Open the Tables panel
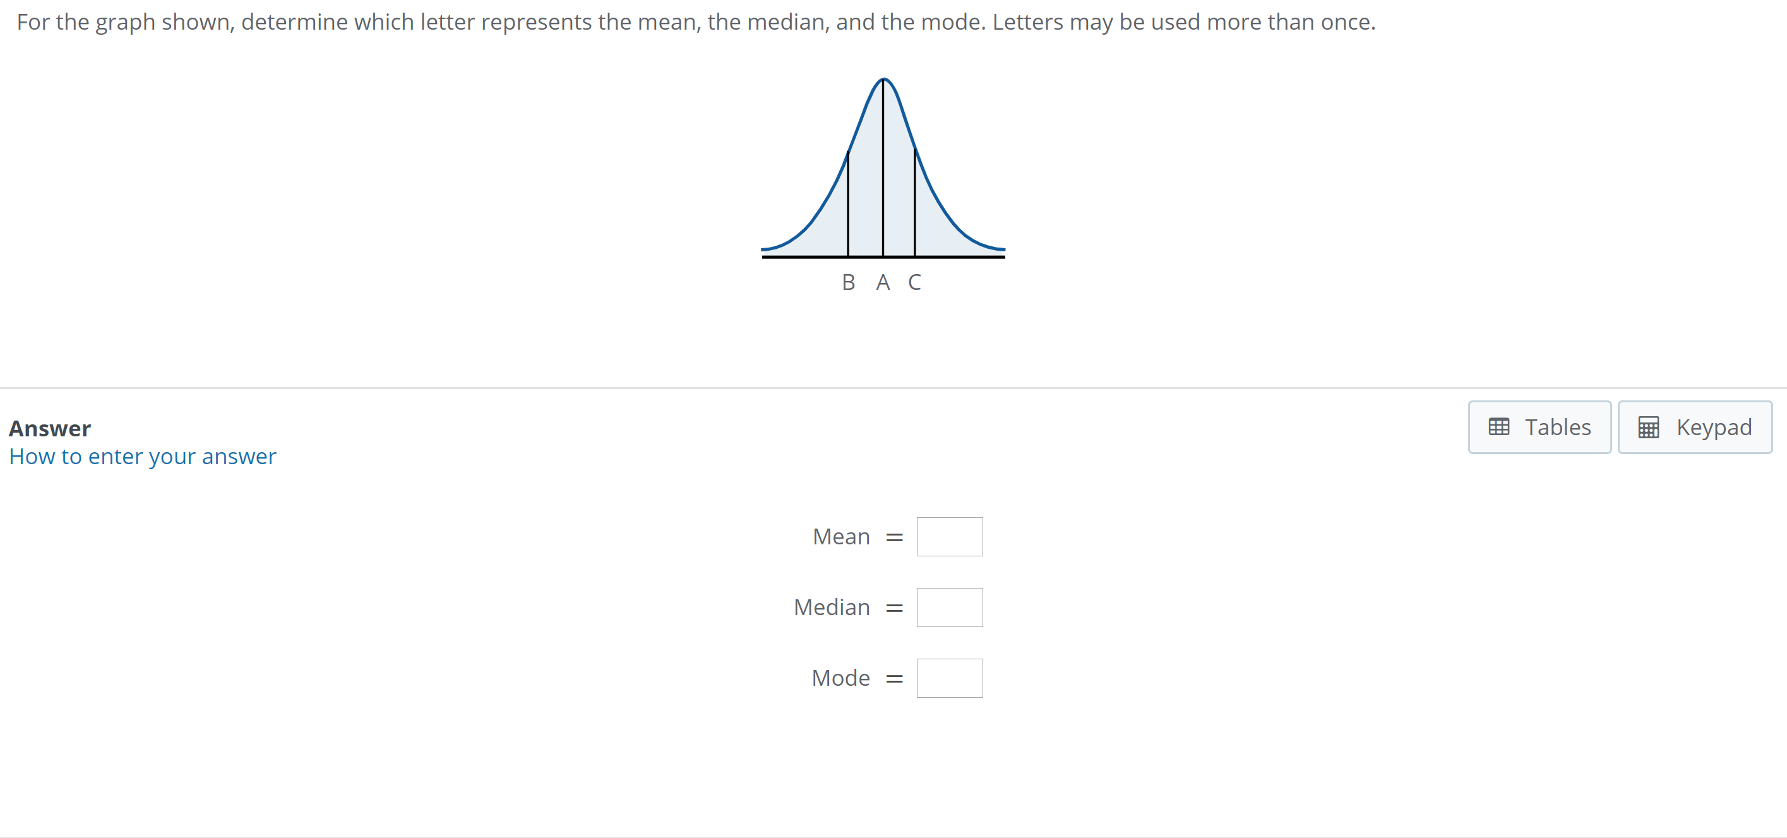 click(1539, 427)
